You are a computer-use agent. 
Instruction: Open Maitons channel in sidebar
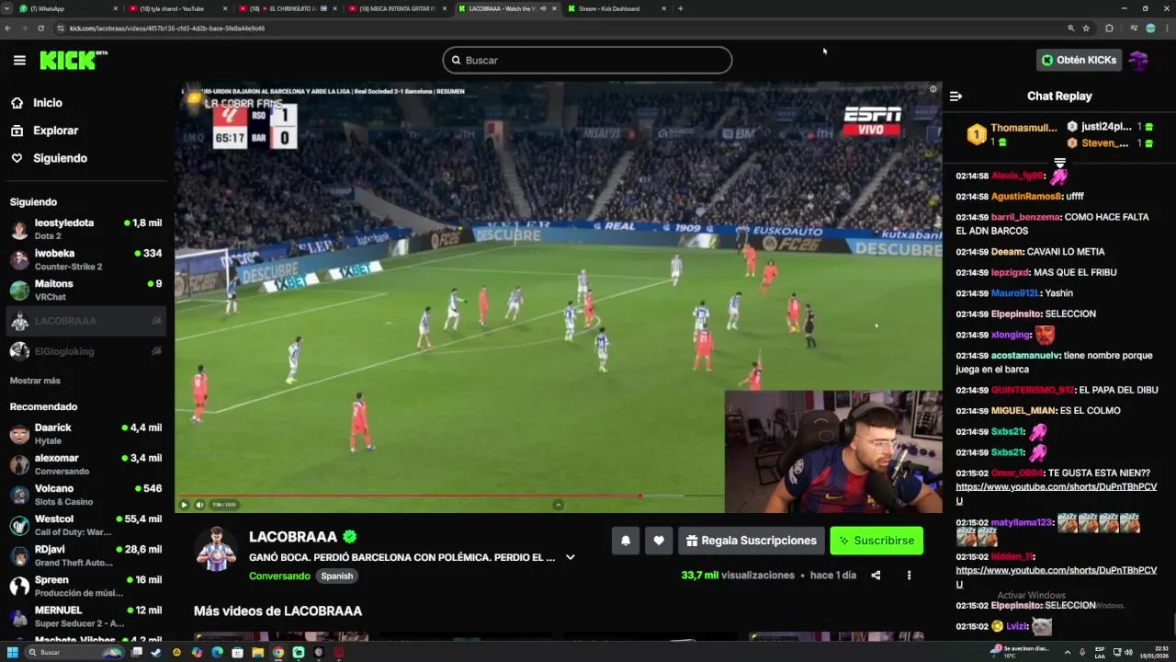86,290
